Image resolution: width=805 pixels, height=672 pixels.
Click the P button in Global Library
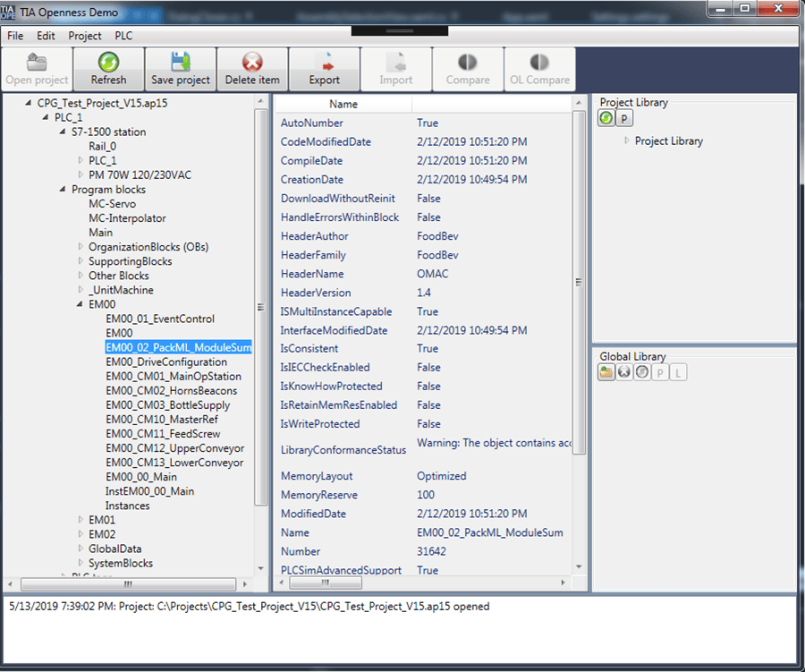click(660, 372)
